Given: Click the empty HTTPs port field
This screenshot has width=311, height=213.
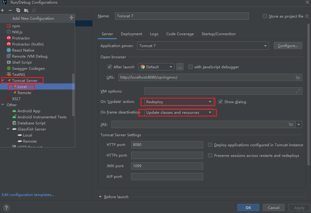Looking at the screenshot, I should click(x=167, y=155).
